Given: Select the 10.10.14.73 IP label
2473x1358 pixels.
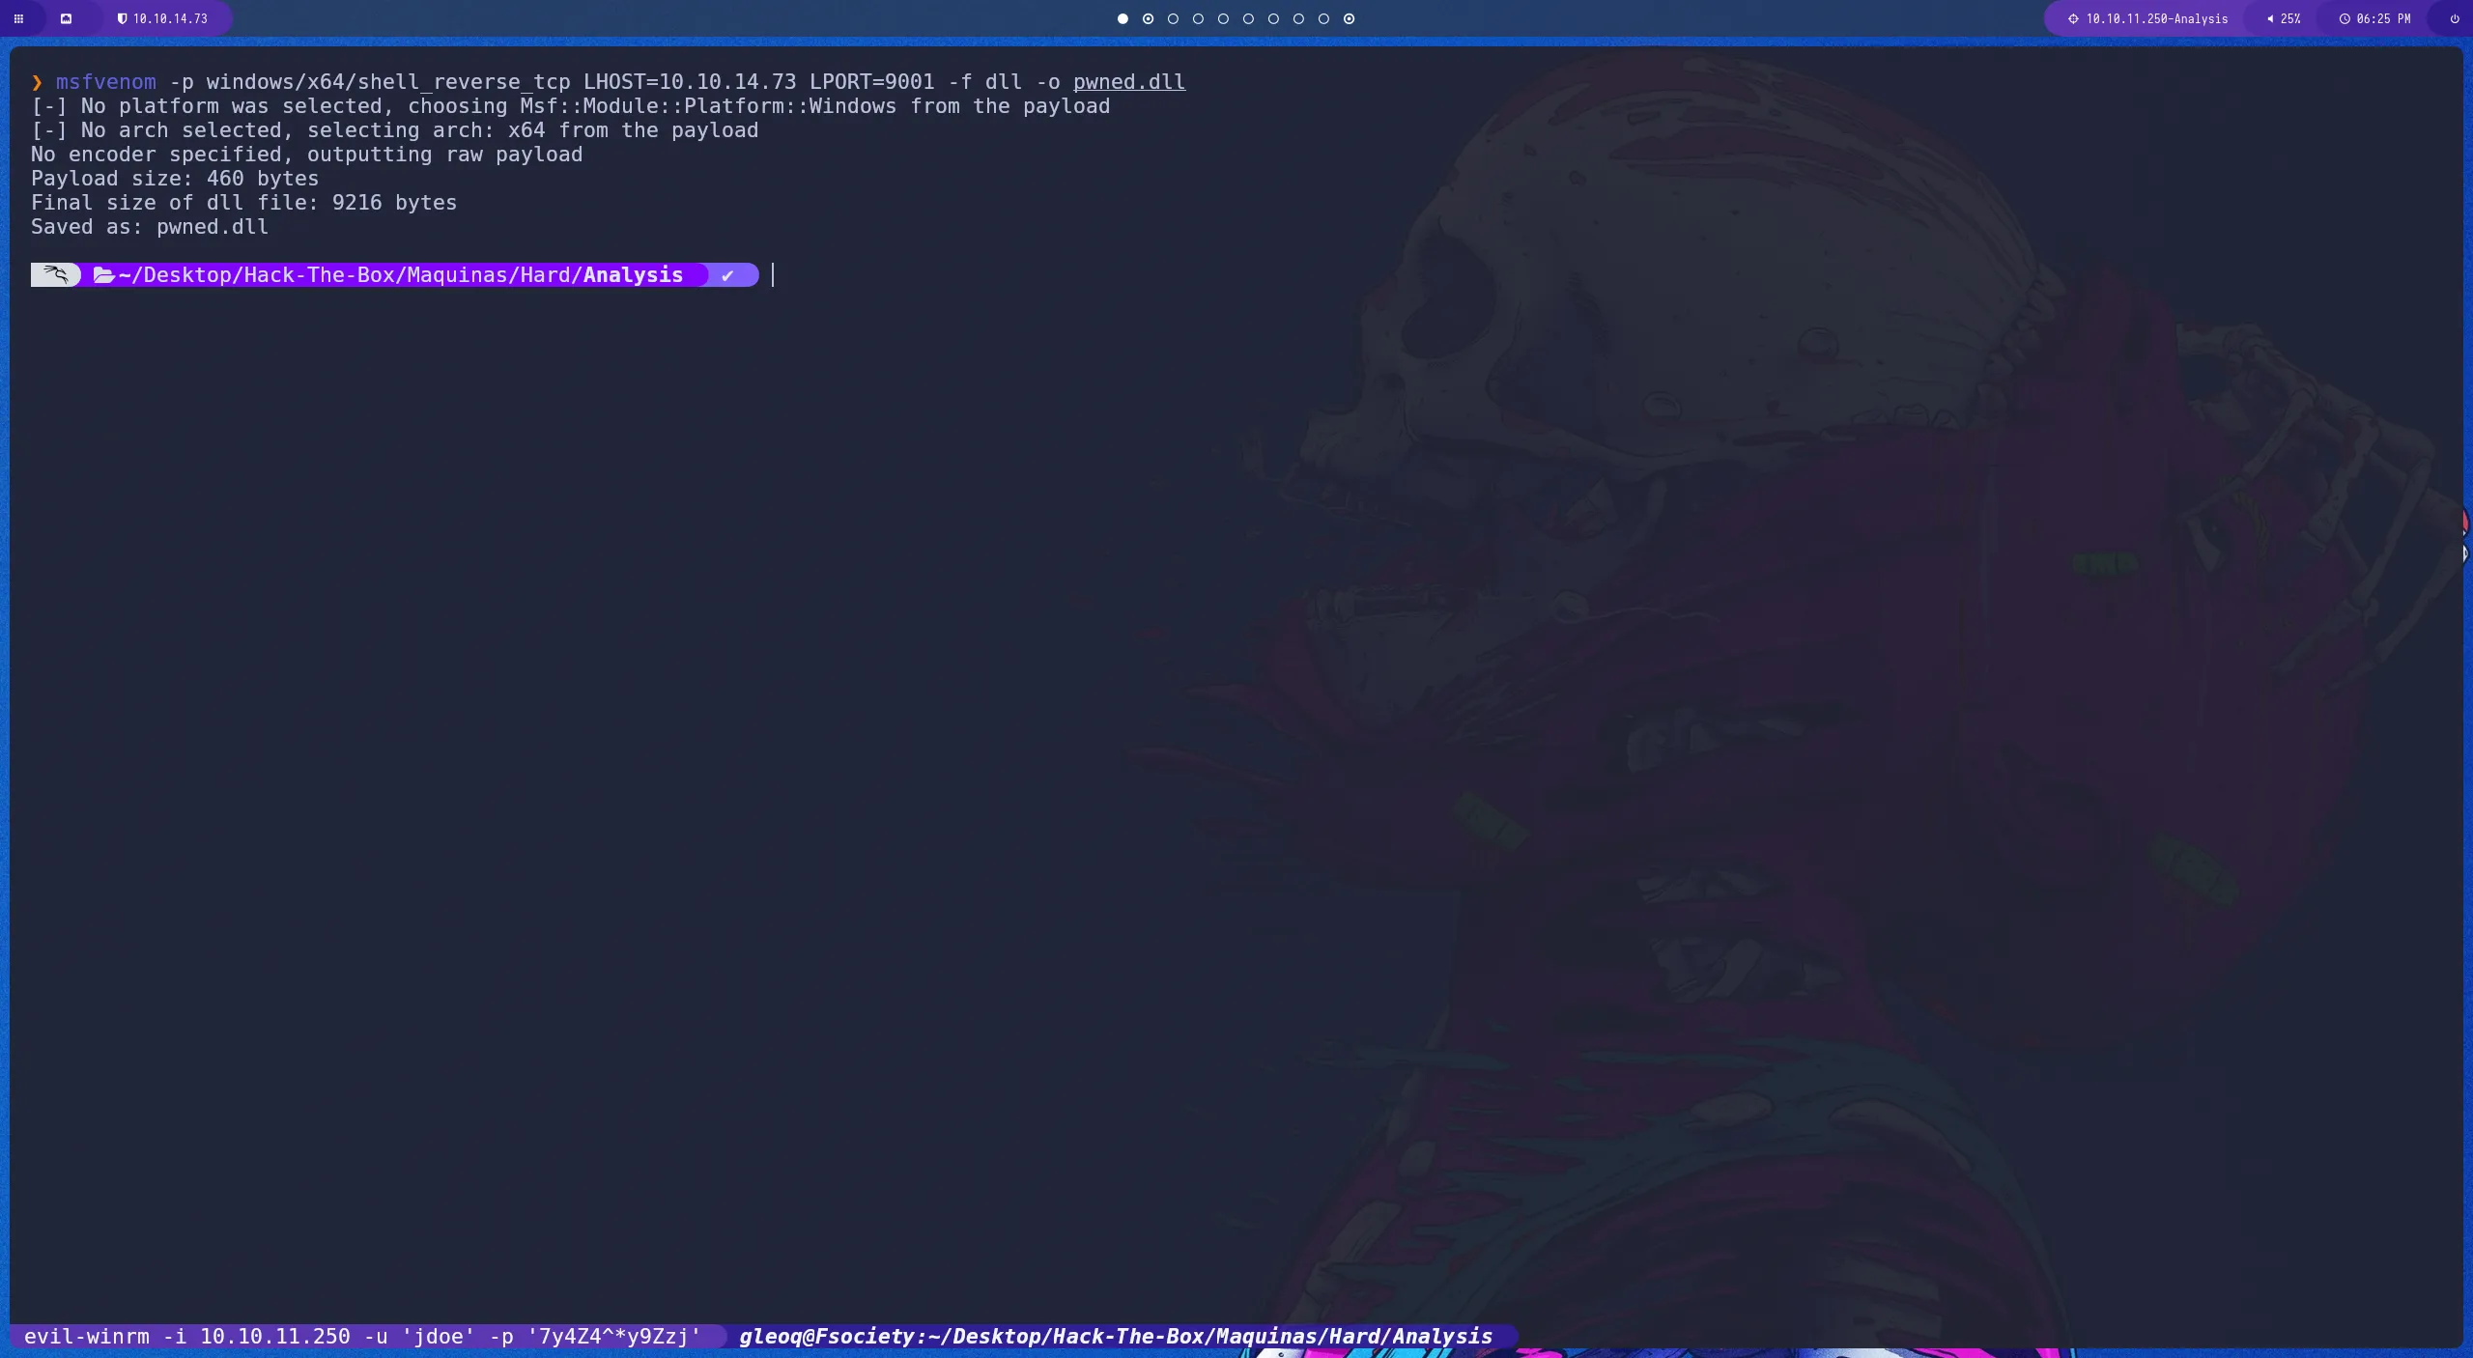Looking at the screenshot, I should 169,18.
